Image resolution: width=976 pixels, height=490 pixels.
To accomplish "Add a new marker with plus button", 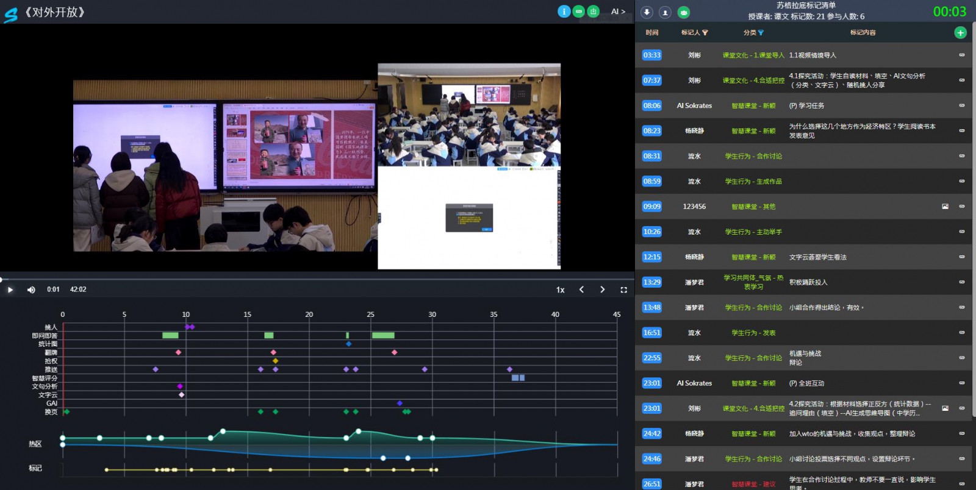I will pos(960,33).
